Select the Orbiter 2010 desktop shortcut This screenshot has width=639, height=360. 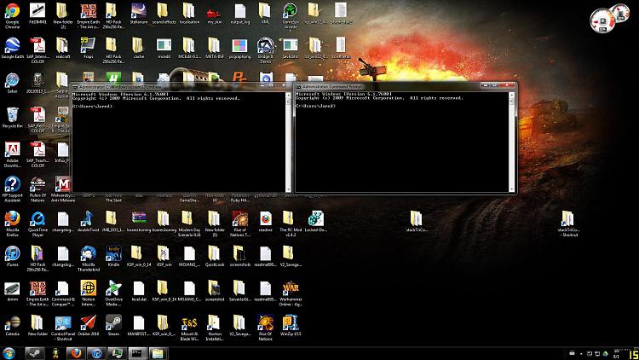point(88,325)
